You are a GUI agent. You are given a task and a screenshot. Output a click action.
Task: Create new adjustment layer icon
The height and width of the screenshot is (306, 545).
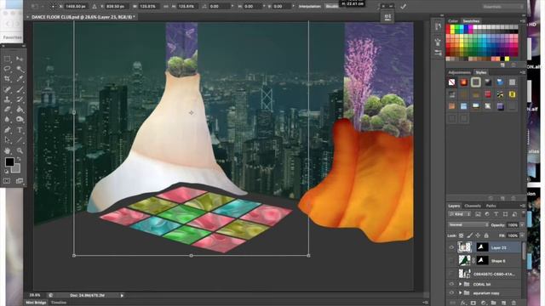coord(484,303)
